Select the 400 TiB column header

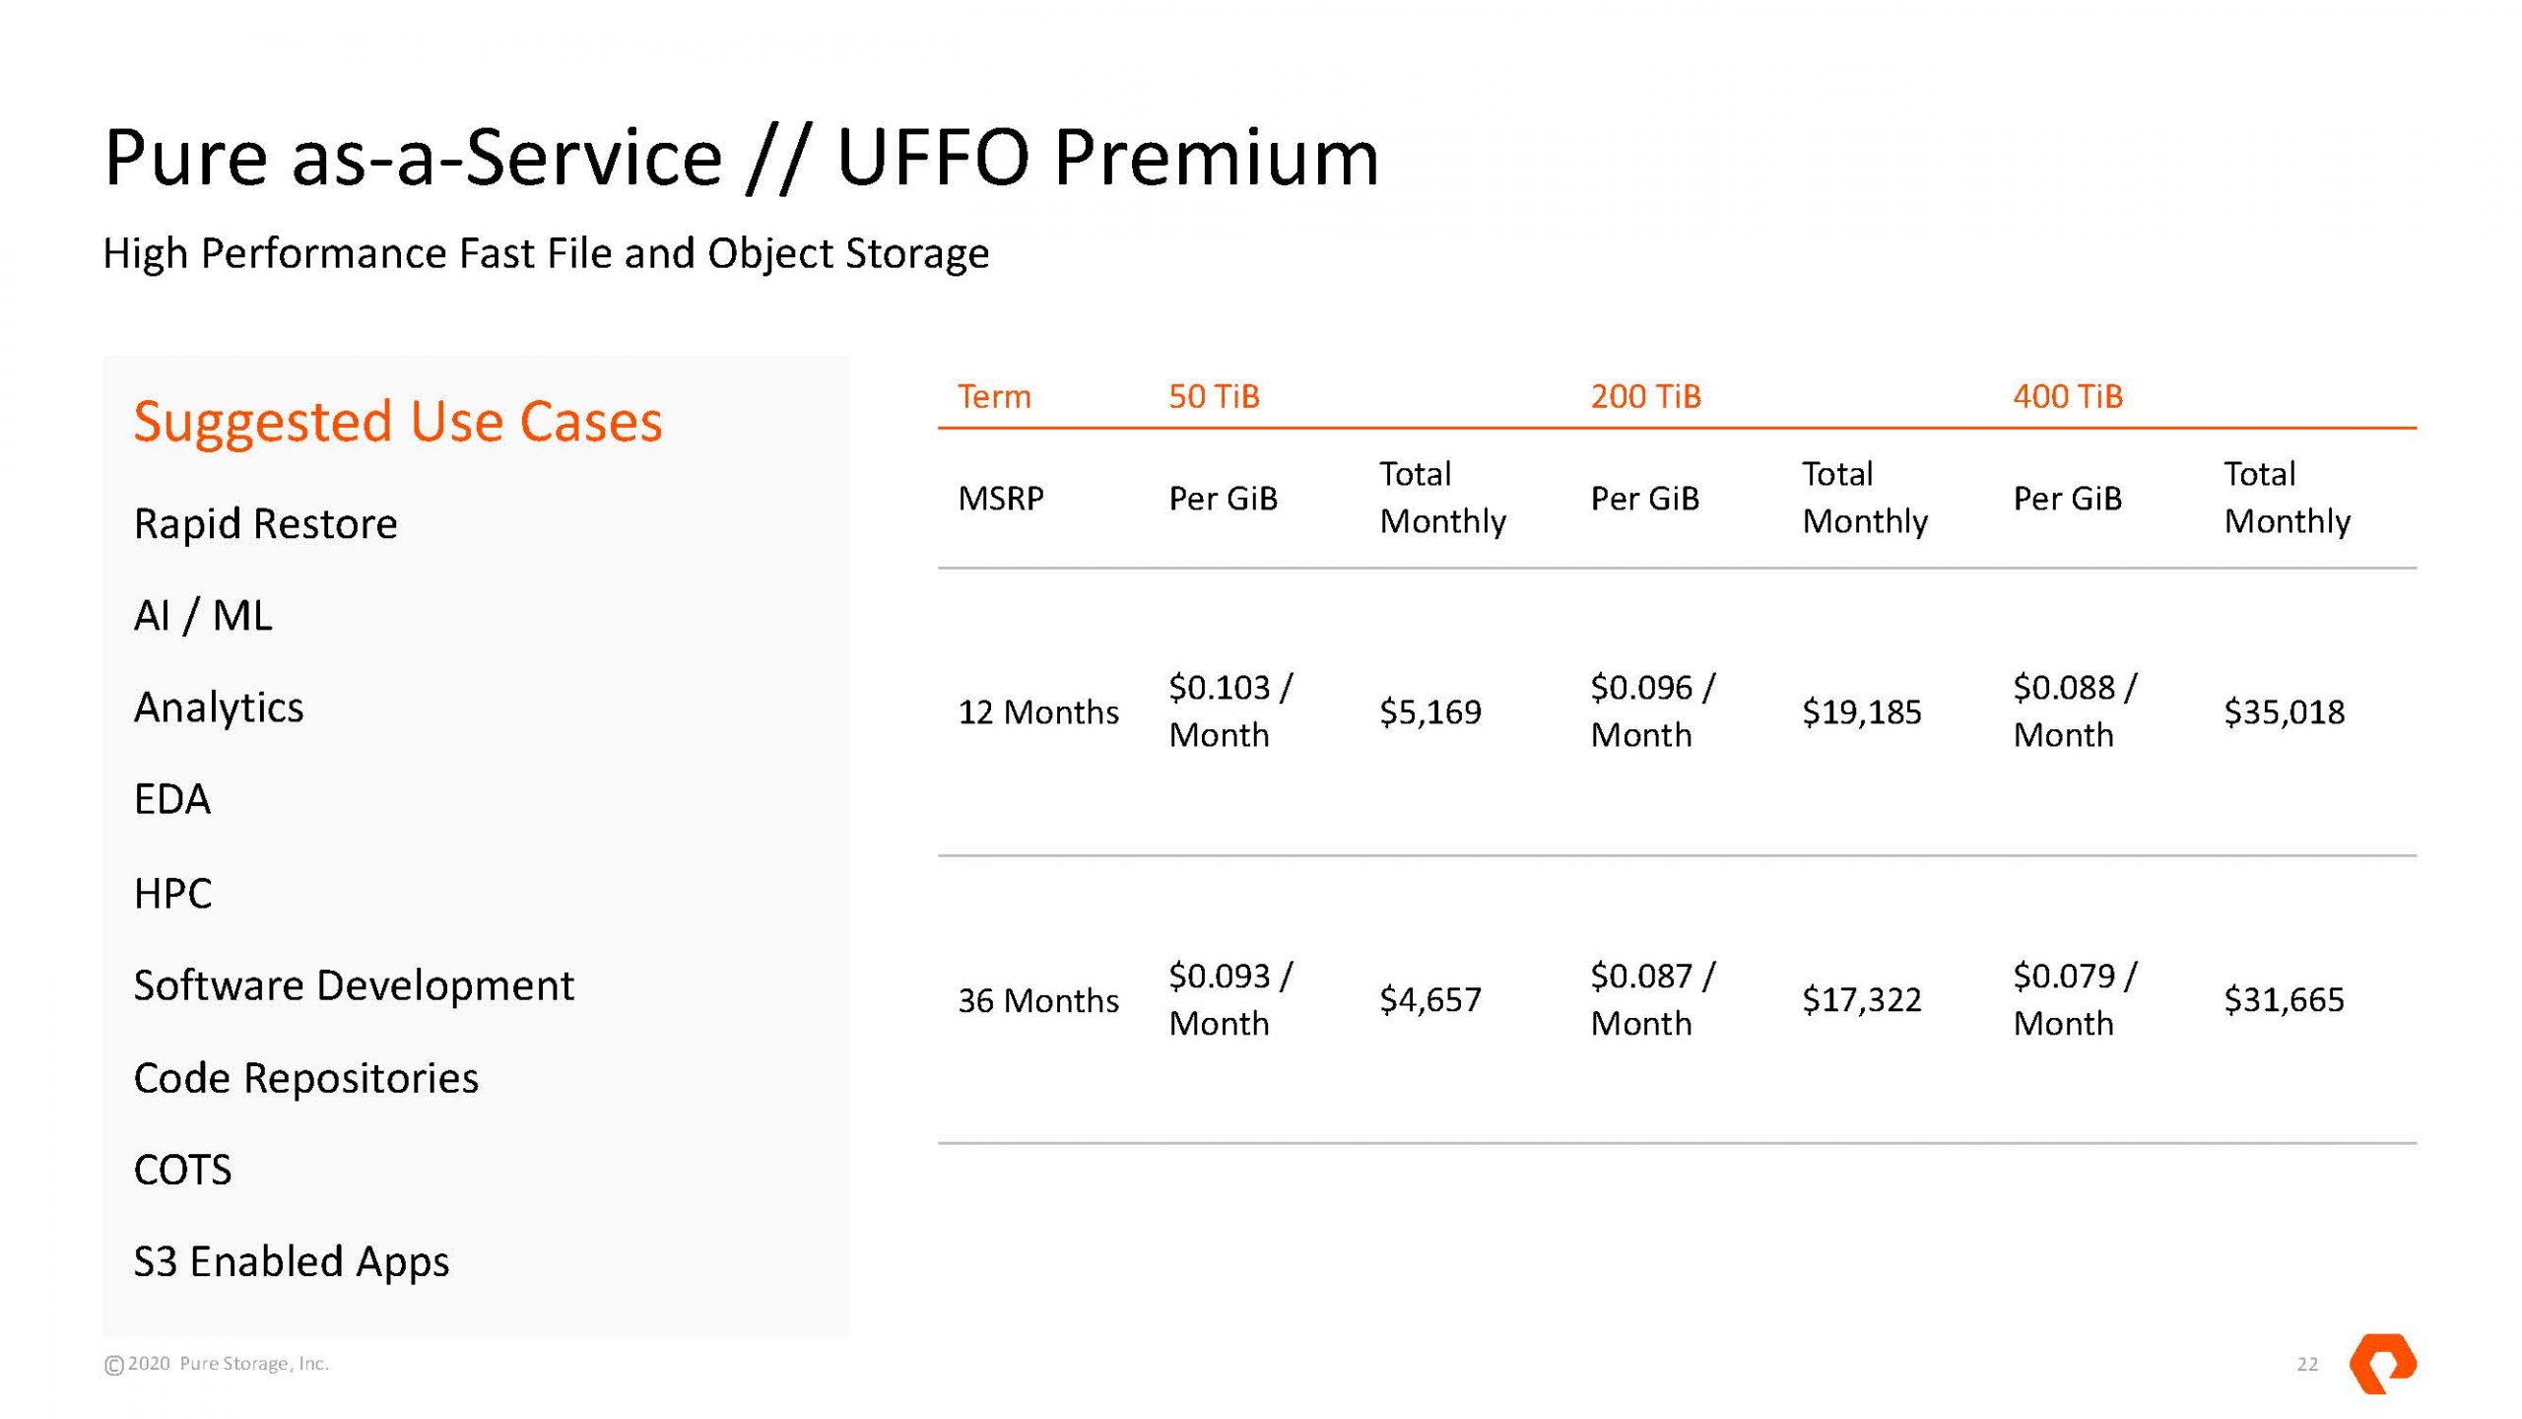[2067, 396]
